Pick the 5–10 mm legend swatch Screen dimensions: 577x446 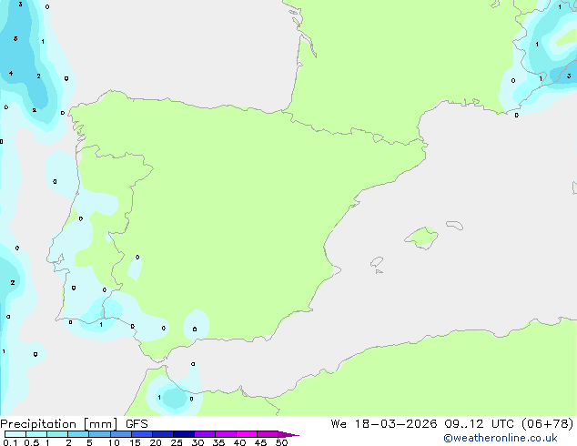[x=99, y=434]
